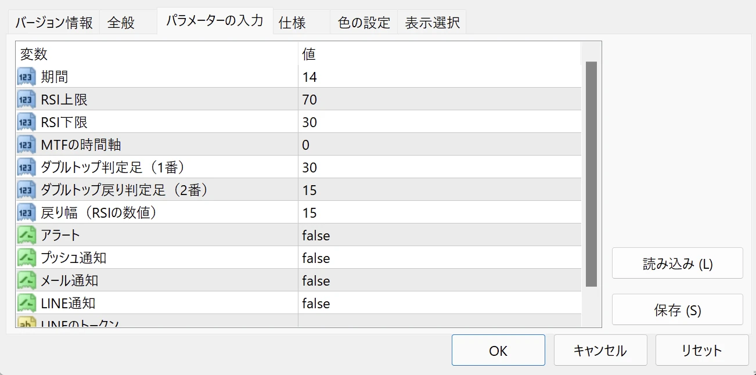Click the boolean icon beside メール通知
756x375 pixels.
tap(27, 280)
